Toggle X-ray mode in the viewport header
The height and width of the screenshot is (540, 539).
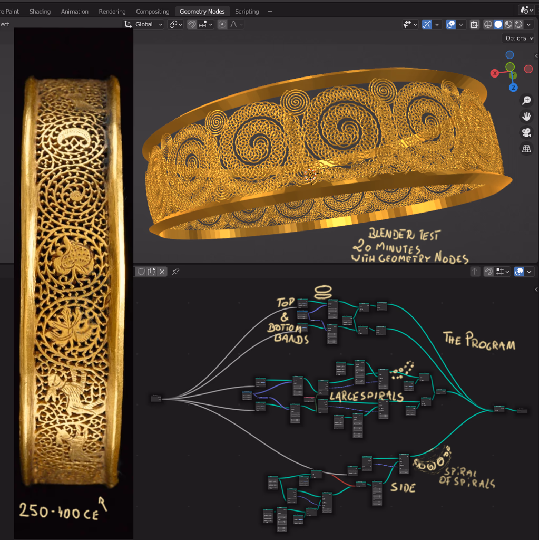(474, 24)
